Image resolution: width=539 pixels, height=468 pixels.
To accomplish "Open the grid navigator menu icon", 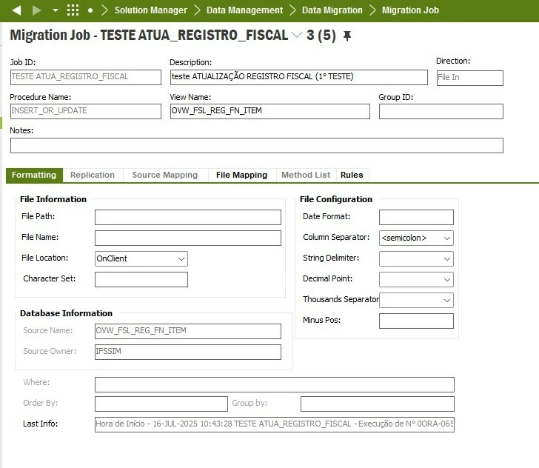I will (73, 10).
